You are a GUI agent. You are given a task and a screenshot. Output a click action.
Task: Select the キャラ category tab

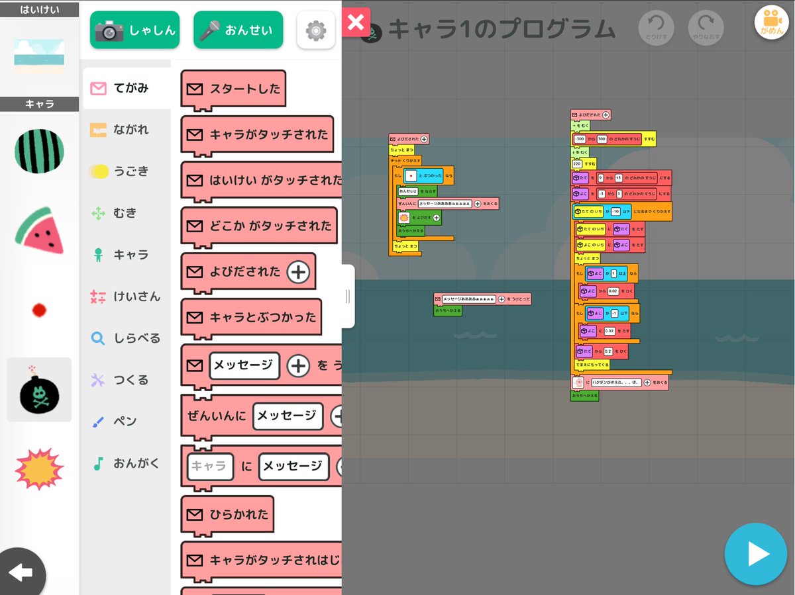coord(126,255)
